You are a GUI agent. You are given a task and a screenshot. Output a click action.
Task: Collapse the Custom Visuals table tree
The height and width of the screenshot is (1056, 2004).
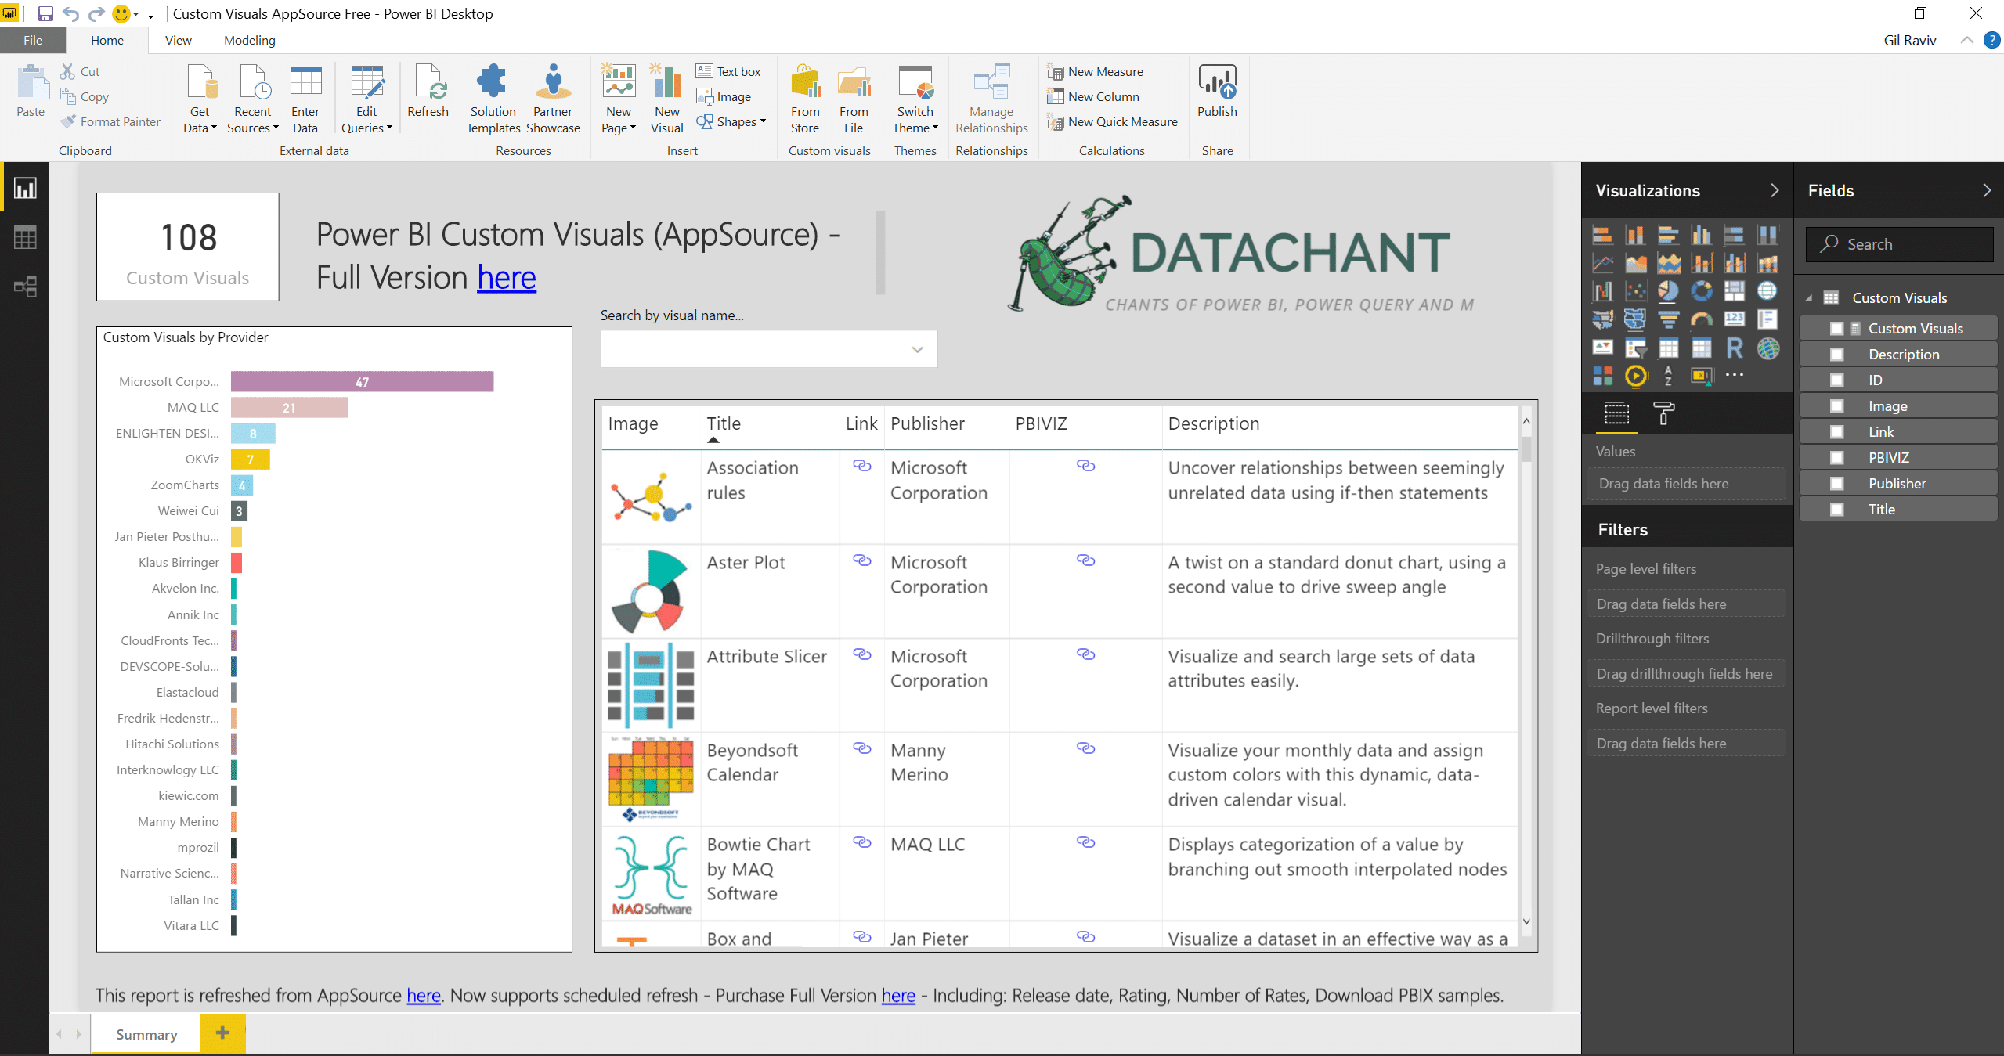pyautogui.click(x=1809, y=298)
